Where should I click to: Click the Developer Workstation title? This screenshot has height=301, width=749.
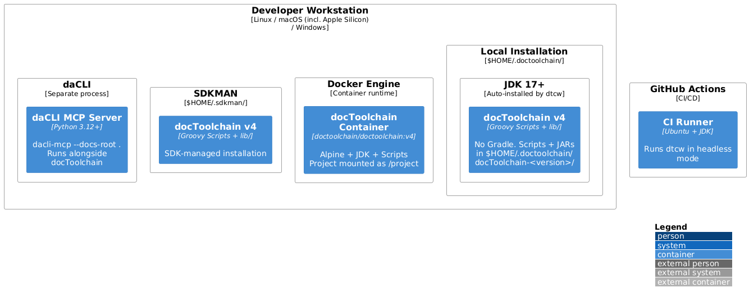coord(310,11)
